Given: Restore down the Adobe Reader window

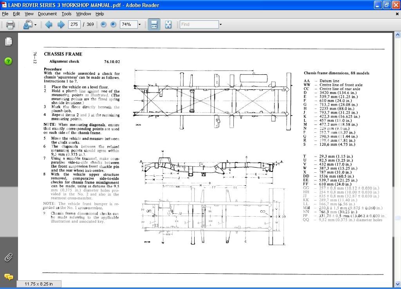Looking at the screenshot, I should point(387,5).
